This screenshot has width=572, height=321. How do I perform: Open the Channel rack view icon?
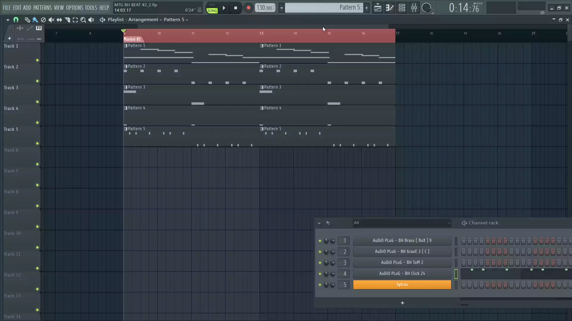tap(402, 8)
